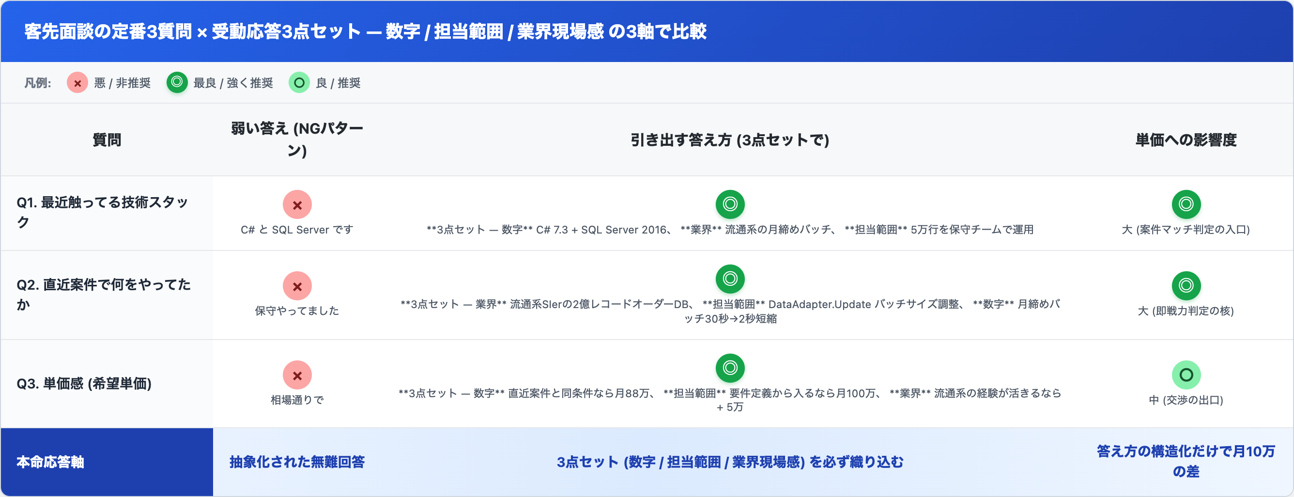Click the dark green double-circle legend icon
Image resolution: width=1294 pixels, height=497 pixels.
coord(177,82)
